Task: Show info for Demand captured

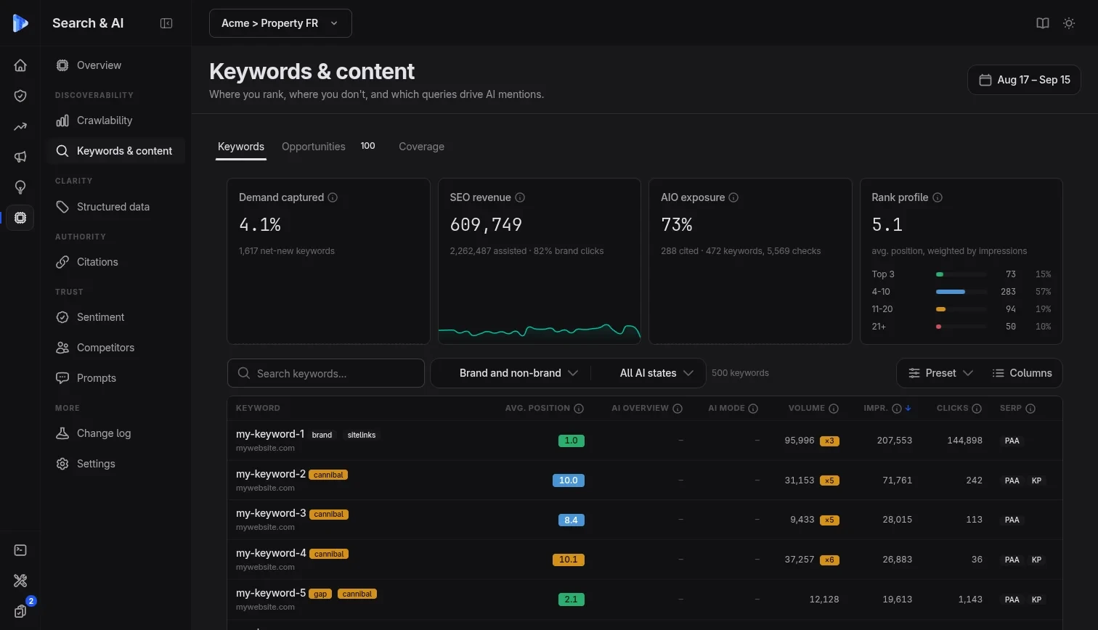Action: [x=333, y=197]
